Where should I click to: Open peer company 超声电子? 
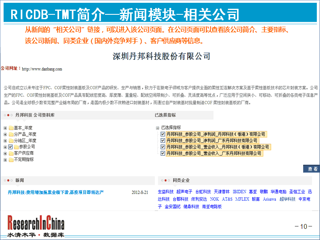click(184, 192)
